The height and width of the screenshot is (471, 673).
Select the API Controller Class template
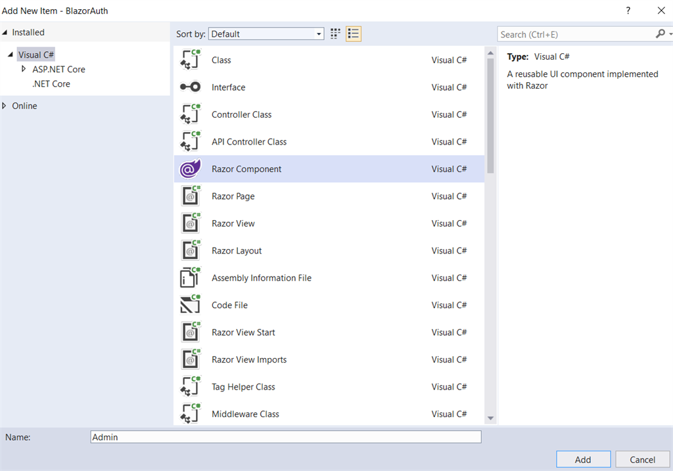coord(190,141)
